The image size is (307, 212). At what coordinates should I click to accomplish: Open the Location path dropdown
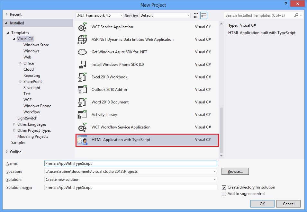tap(215, 172)
